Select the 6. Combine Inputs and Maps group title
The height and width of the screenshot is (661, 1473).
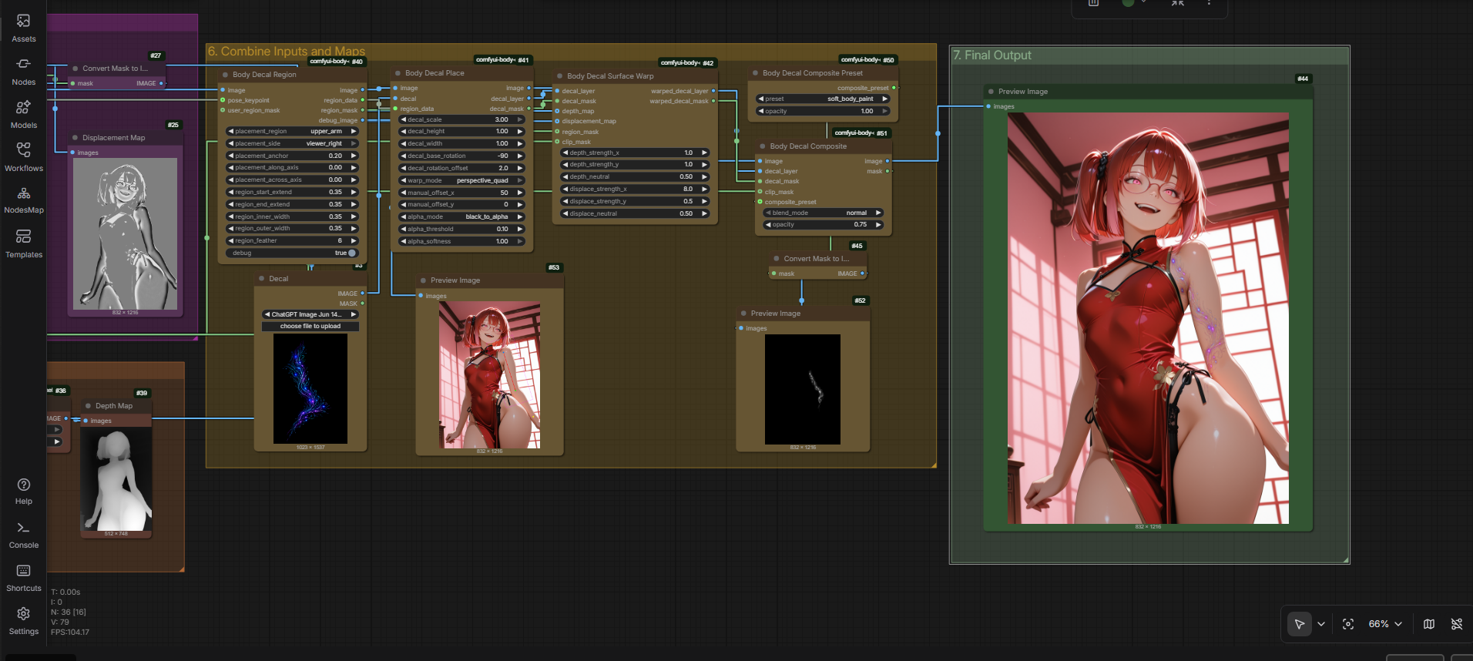point(286,51)
